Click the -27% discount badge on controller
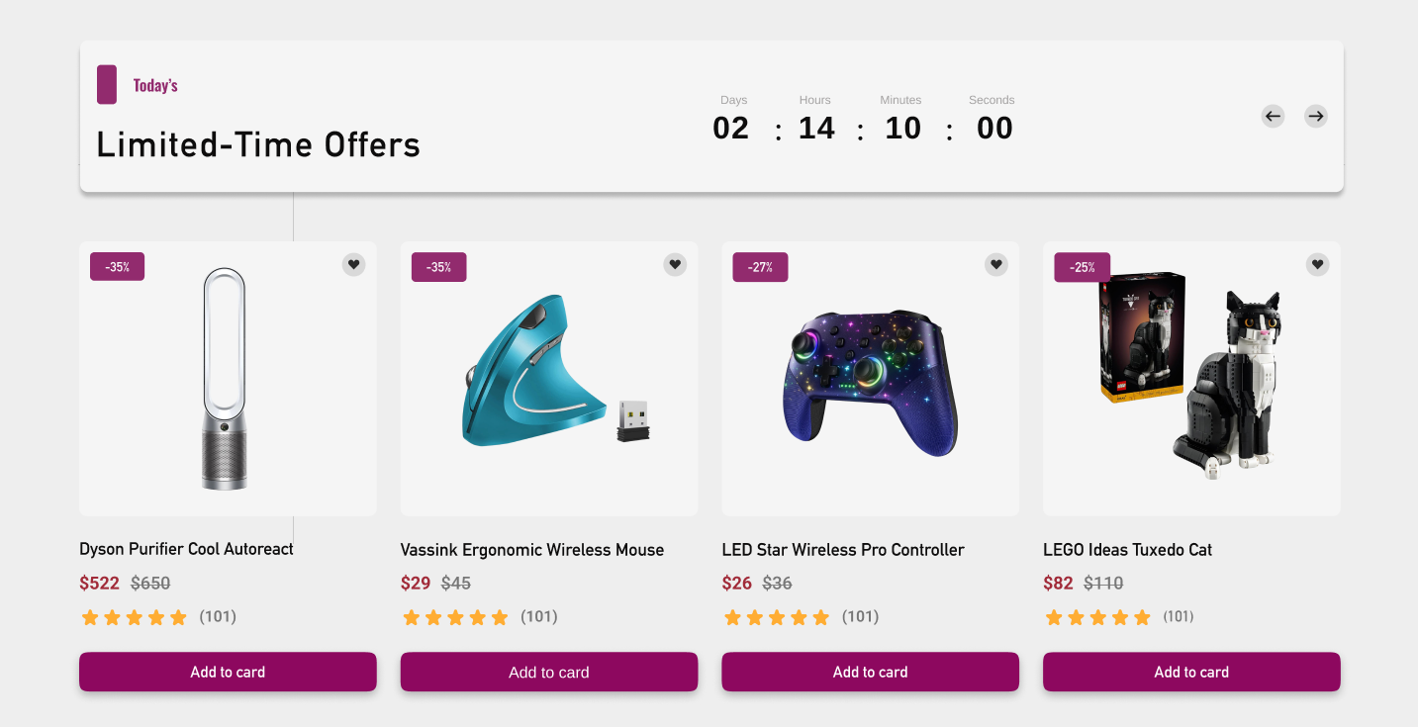The width and height of the screenshot is (1418, 727). (x=760, y=267)
